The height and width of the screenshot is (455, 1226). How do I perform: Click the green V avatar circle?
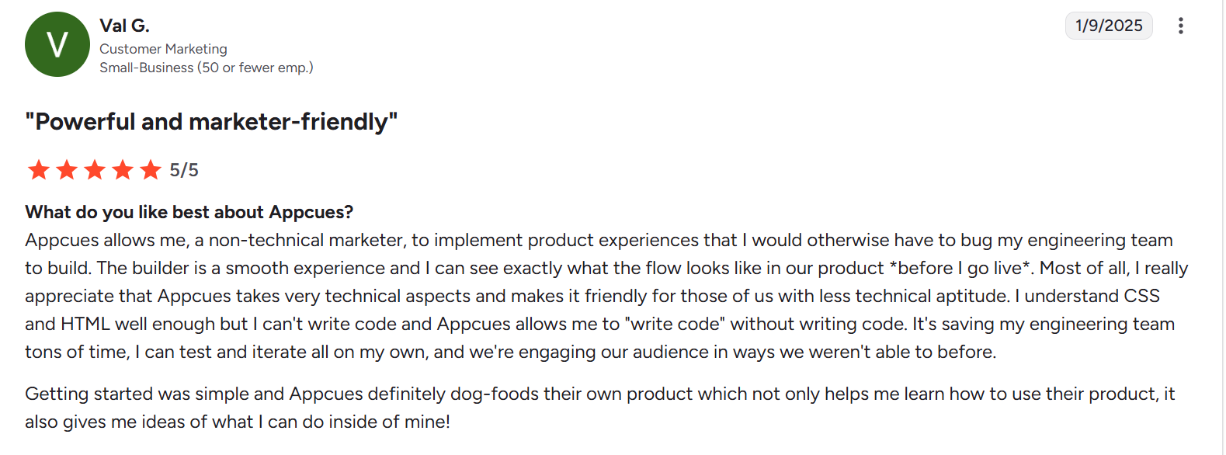[x=57, y=44]
